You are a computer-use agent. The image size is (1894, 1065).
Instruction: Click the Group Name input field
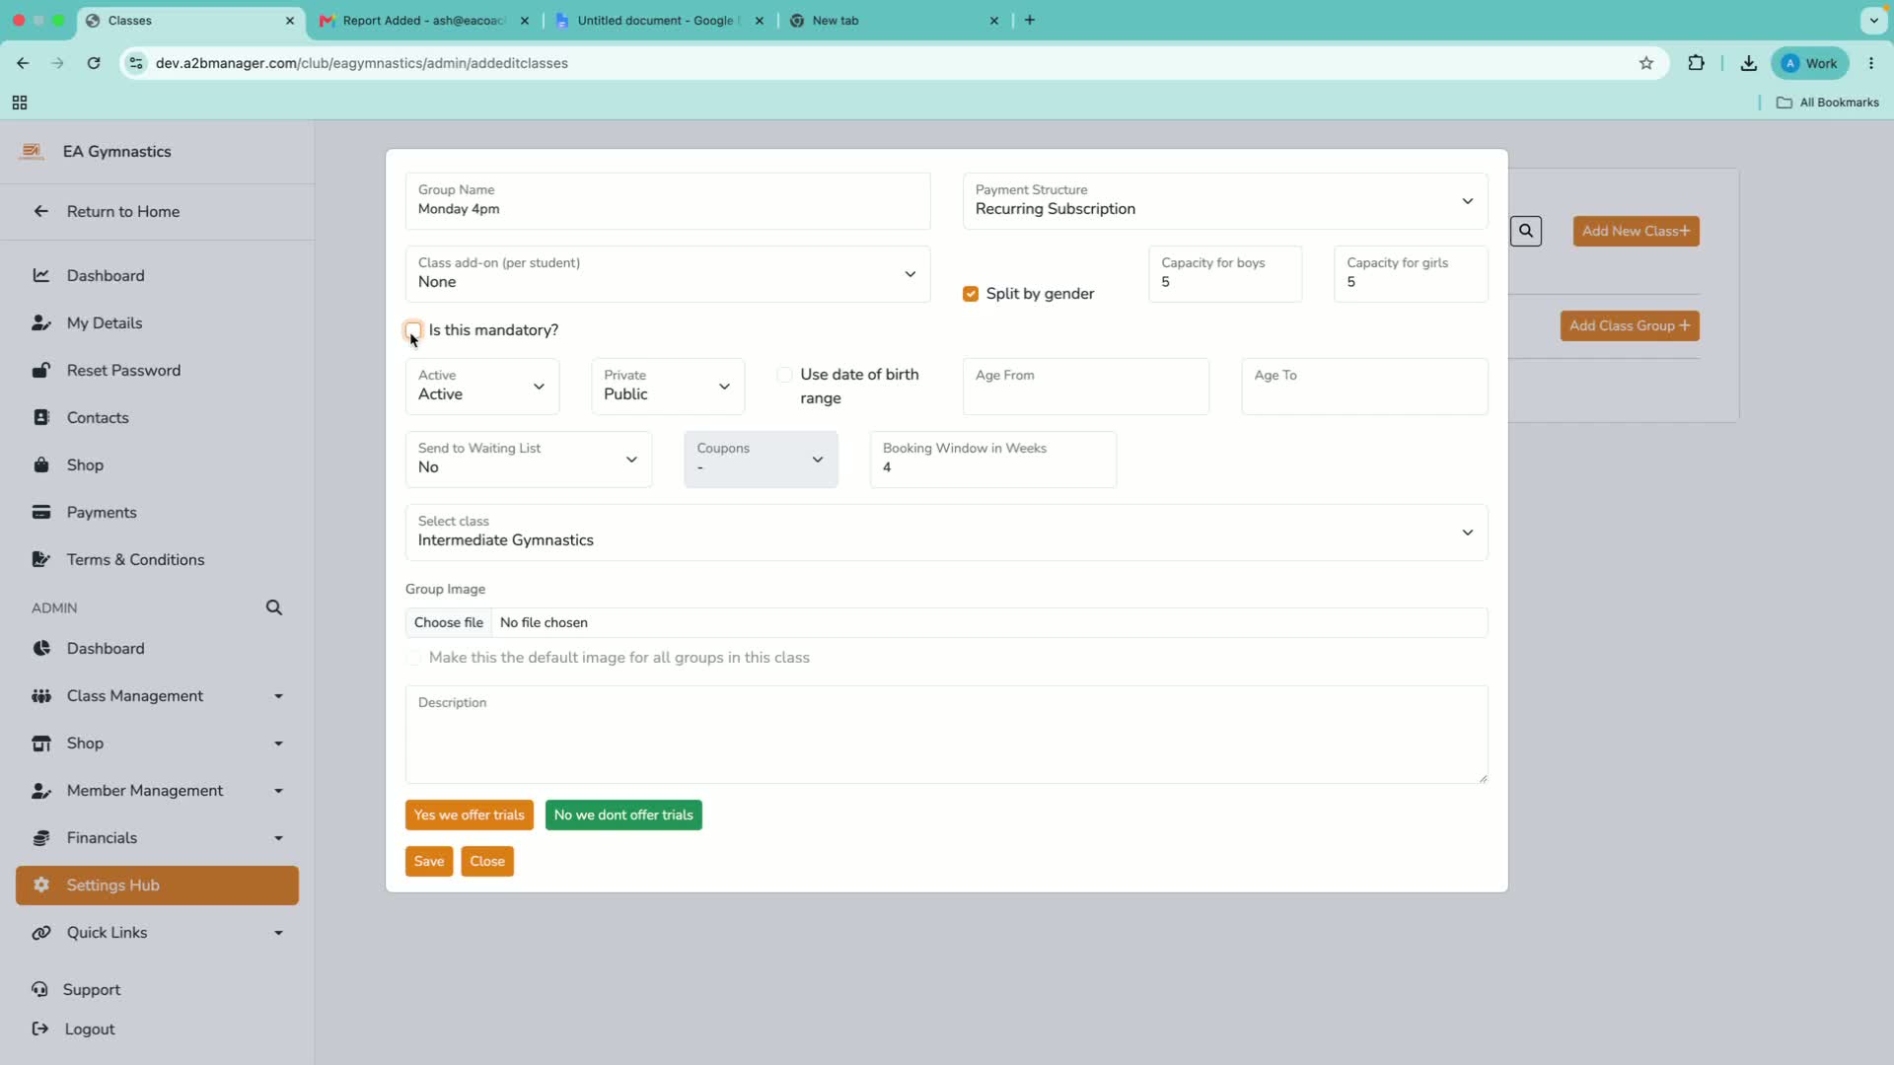pyautogui.click(x=668, y=201)
